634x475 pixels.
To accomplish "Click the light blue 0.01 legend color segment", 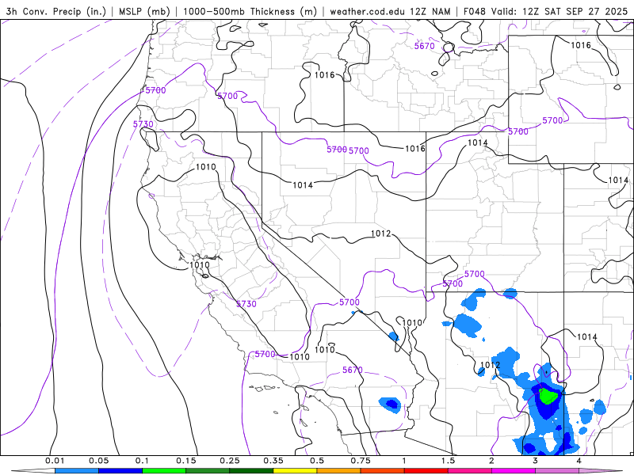I will [x=76, y=471].
